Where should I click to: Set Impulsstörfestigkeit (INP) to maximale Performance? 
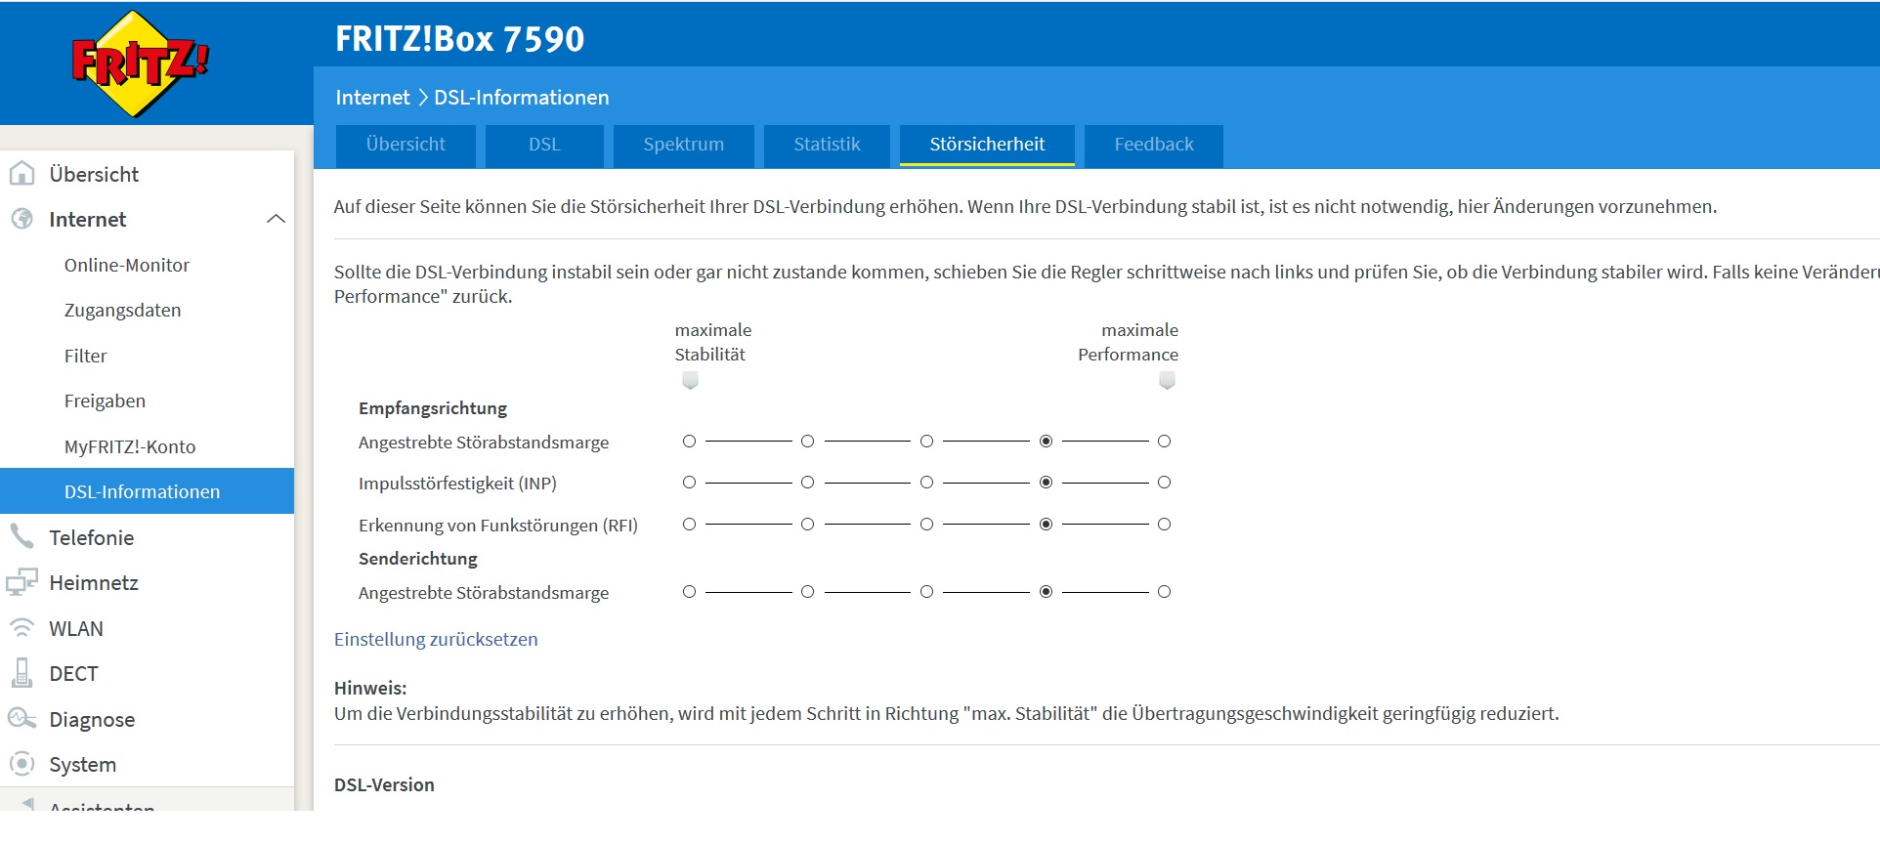point(1164,483)
